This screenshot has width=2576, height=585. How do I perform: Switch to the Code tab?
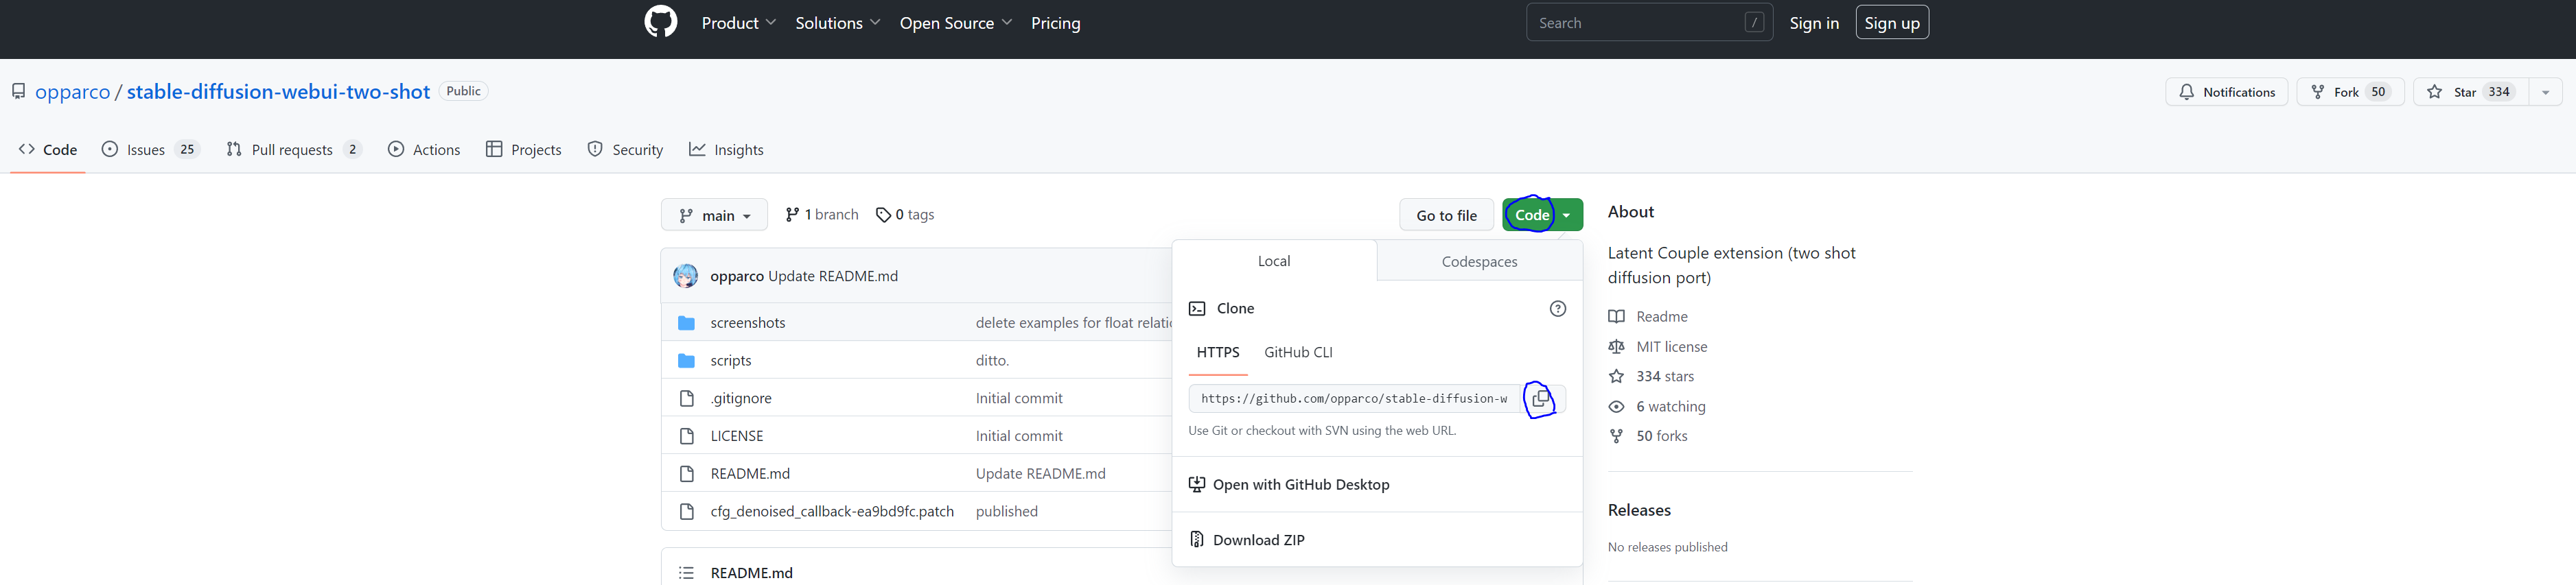click(48, 150)
